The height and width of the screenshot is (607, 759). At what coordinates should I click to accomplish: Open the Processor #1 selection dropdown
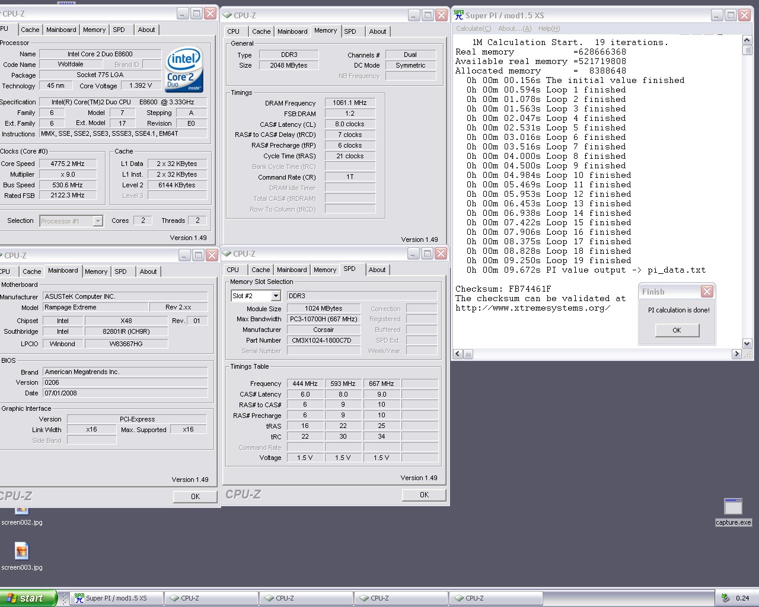pos(98,221)
